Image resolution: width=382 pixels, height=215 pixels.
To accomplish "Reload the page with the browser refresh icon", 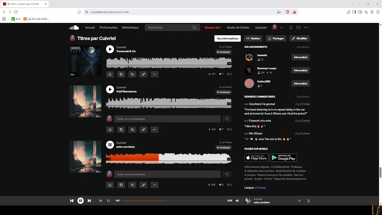I will (16, 12).
